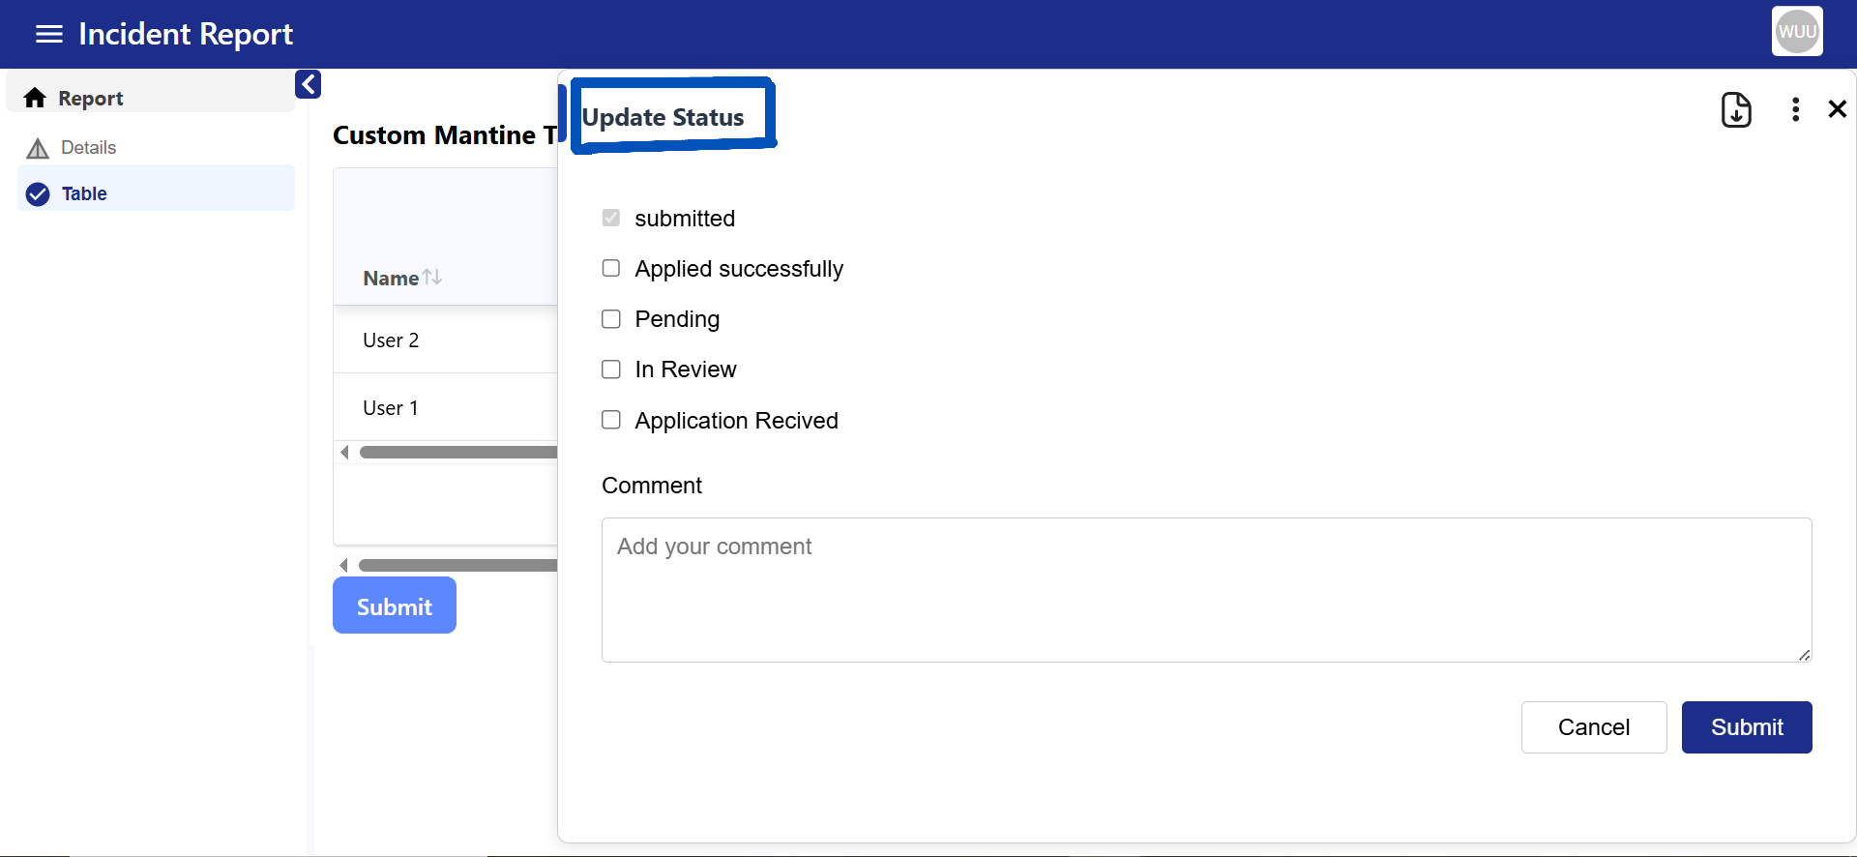Tick the In Review checkbox
Image resolution: width=1857 pixels, height=857 pixels.
coord(611,369)
